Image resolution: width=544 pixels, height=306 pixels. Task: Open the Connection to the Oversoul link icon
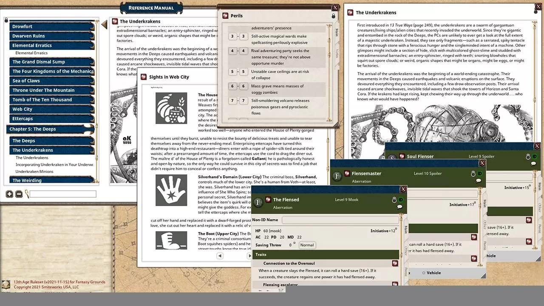pos(395,263)
